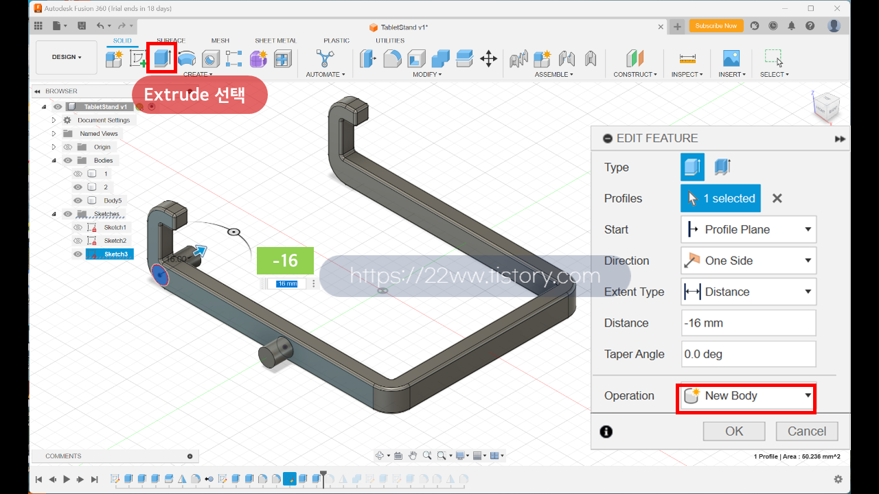
Task: Click the Insert image icon
Action: coord(731,58)
